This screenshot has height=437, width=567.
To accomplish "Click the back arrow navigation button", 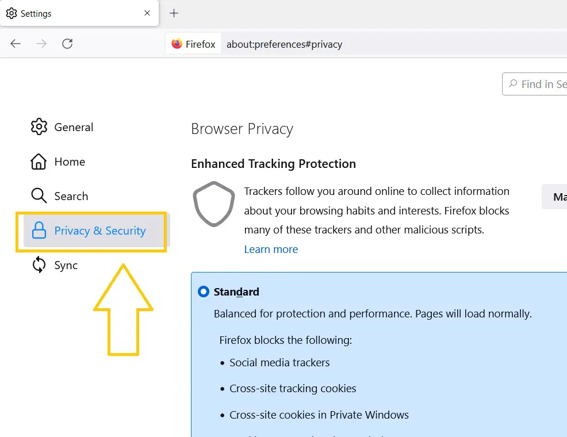I will pyautogui.click(x=16, y=44).
